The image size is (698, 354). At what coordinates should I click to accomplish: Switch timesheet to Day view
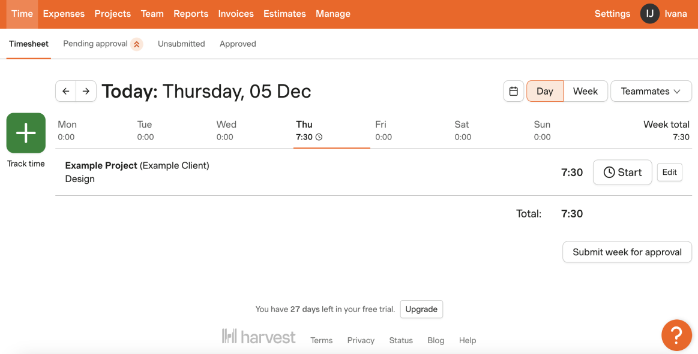pos(545,91)
